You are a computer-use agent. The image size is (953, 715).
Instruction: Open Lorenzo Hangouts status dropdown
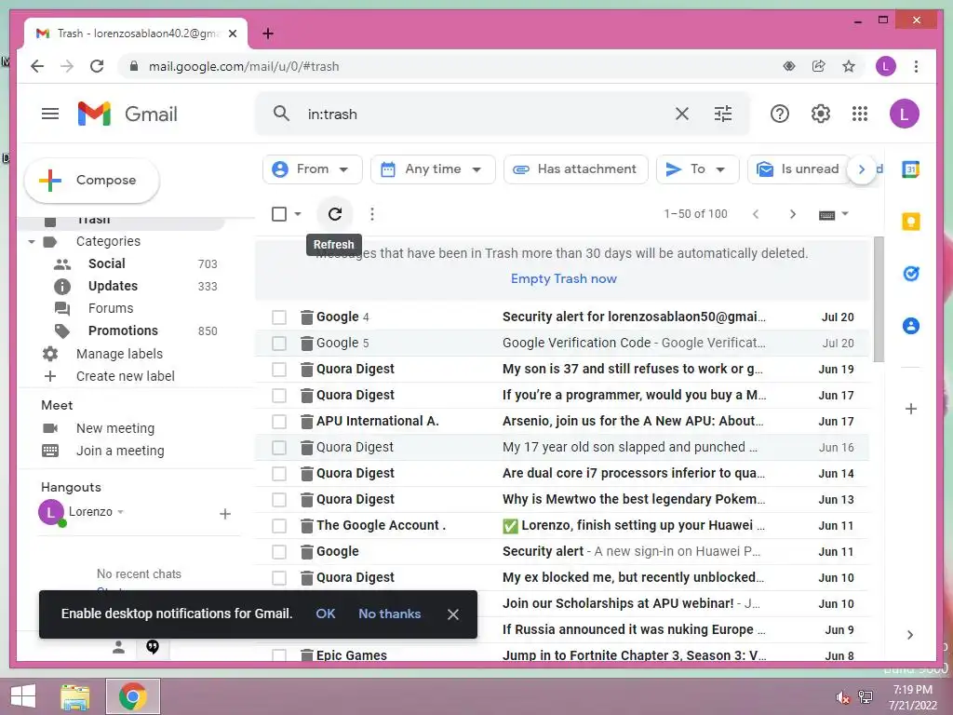120,512
